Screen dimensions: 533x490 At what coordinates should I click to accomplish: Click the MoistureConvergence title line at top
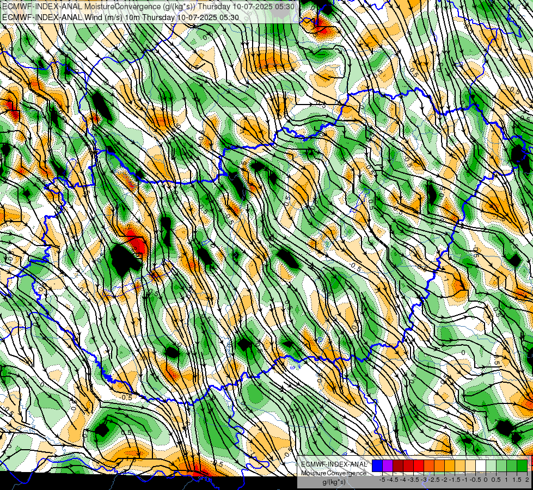(x=149, y=6)
